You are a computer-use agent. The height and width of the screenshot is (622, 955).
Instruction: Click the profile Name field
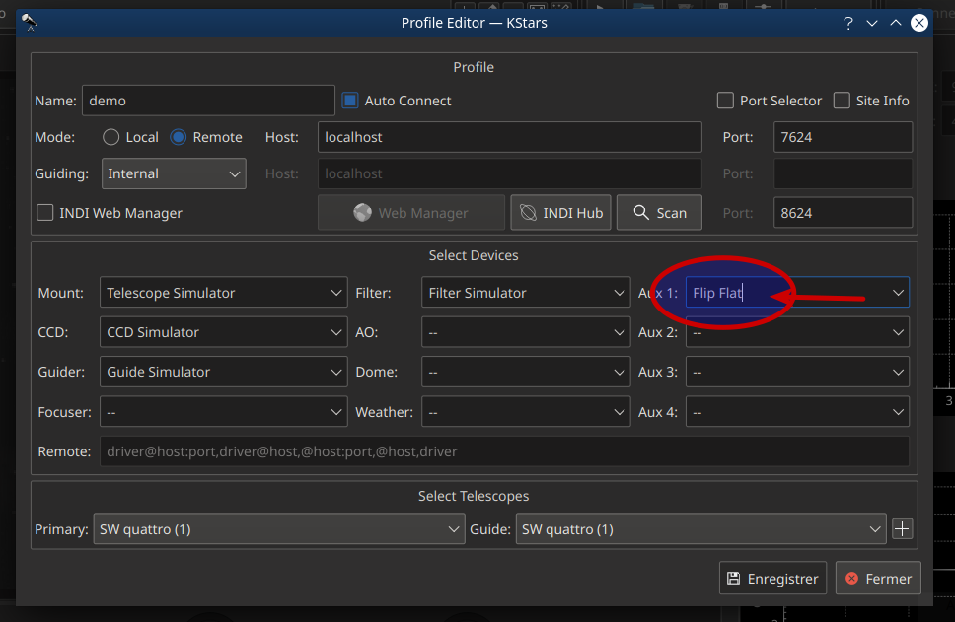[208, 101]
